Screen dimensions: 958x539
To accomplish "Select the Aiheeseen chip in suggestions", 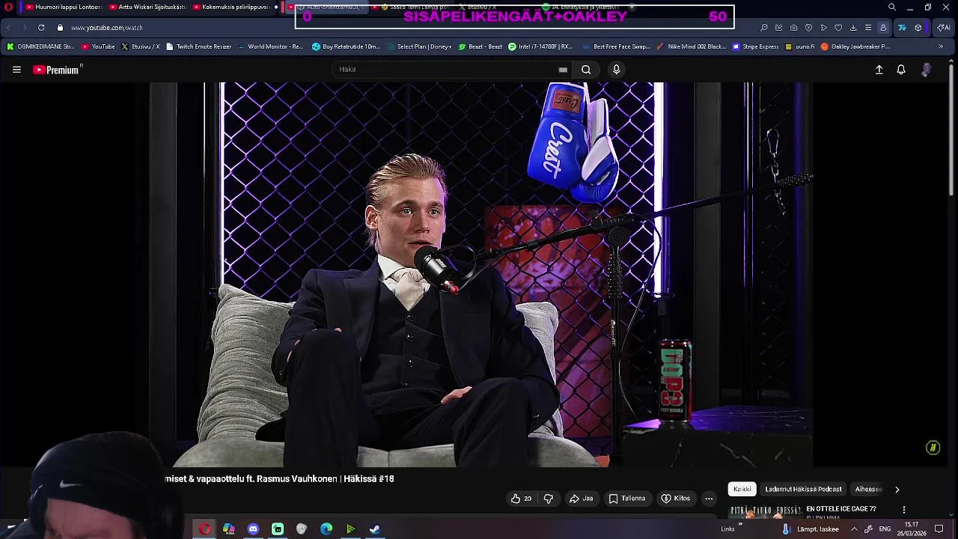I will tap(868, 489).
